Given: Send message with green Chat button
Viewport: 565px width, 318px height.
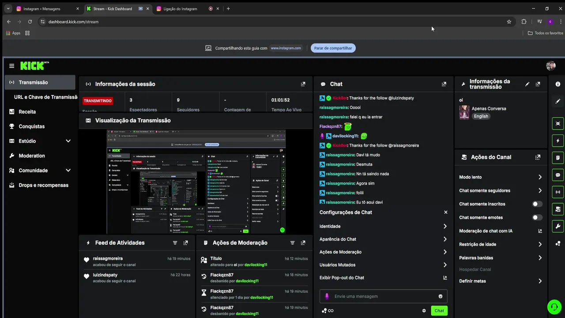Looking at the screenshot, I should tap(439, 310).
